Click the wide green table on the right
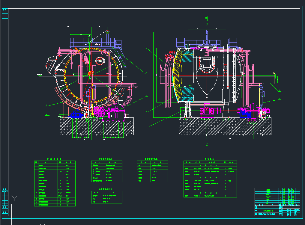 coord(210,179)
